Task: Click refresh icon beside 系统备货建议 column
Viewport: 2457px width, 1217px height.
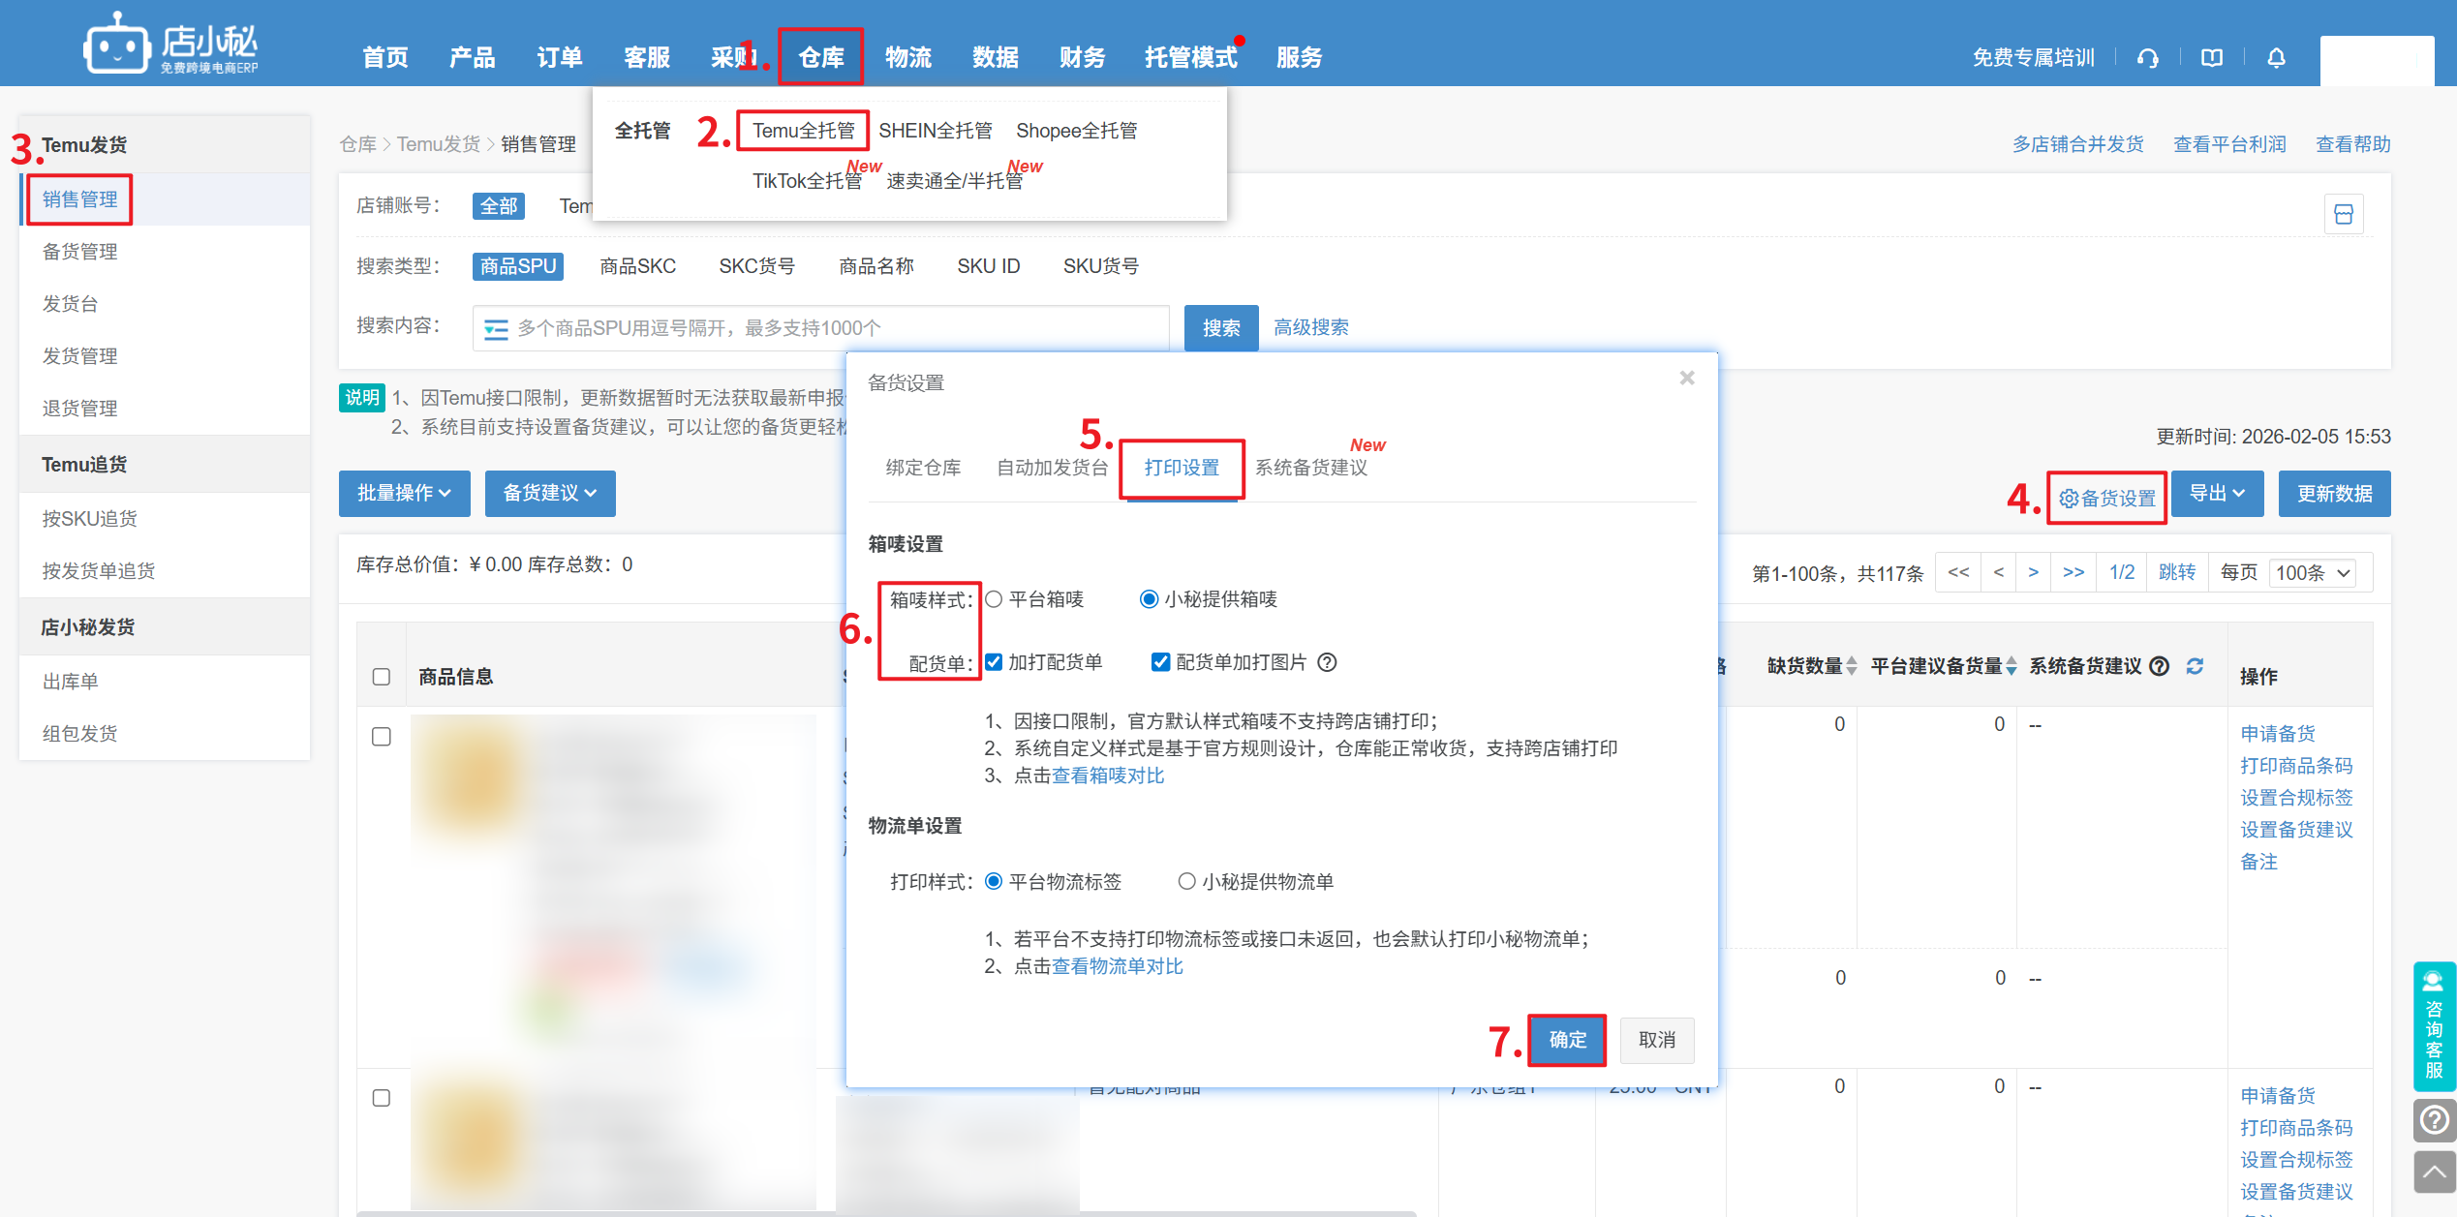Action: pos(2195,666)
